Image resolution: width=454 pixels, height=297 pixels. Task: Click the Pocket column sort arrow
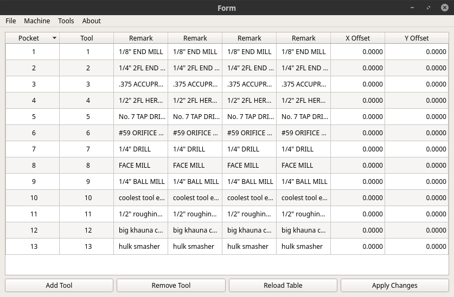point(54,38)
